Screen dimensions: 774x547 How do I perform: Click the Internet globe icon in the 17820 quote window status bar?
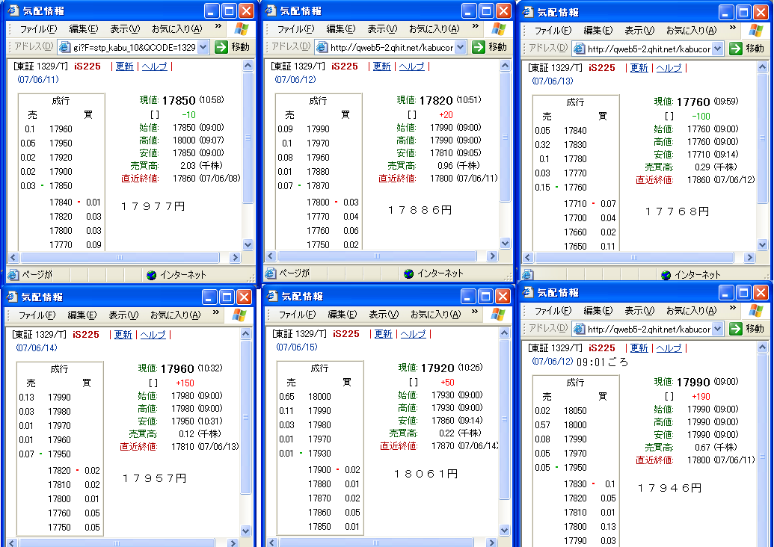(408, 273)
